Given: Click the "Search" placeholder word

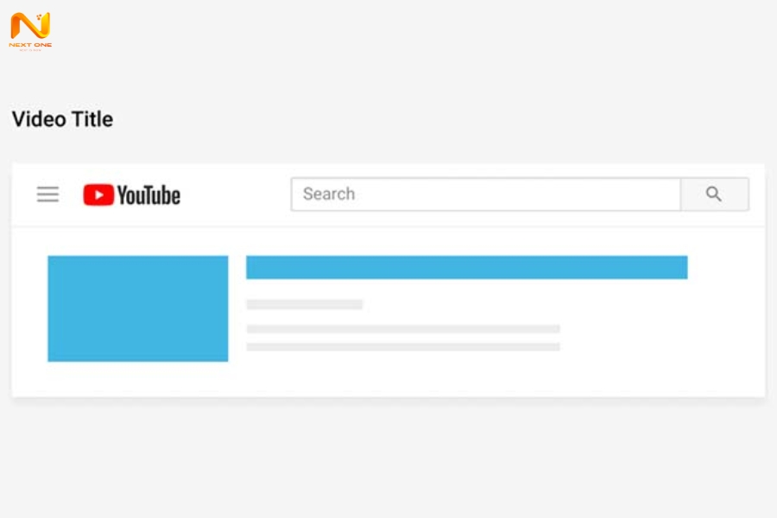Looking at the screenshot, I should (329, 193).
